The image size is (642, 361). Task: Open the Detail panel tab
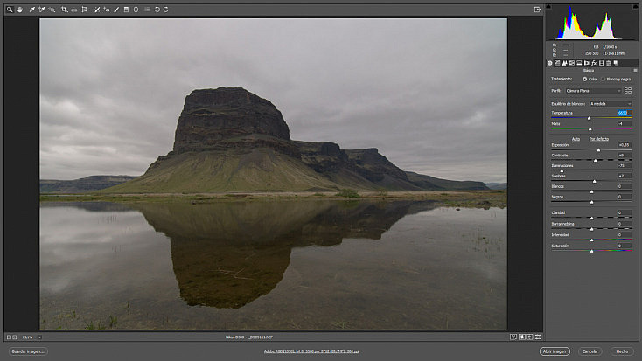pos(565,63)
